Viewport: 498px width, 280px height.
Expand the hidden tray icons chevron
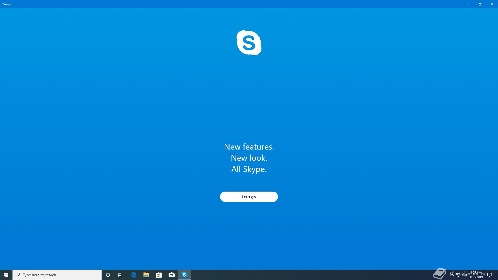click(452, 275)
